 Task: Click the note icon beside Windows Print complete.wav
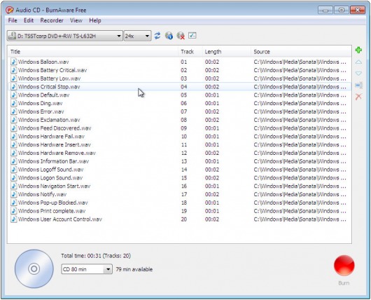tap(14, 211)
